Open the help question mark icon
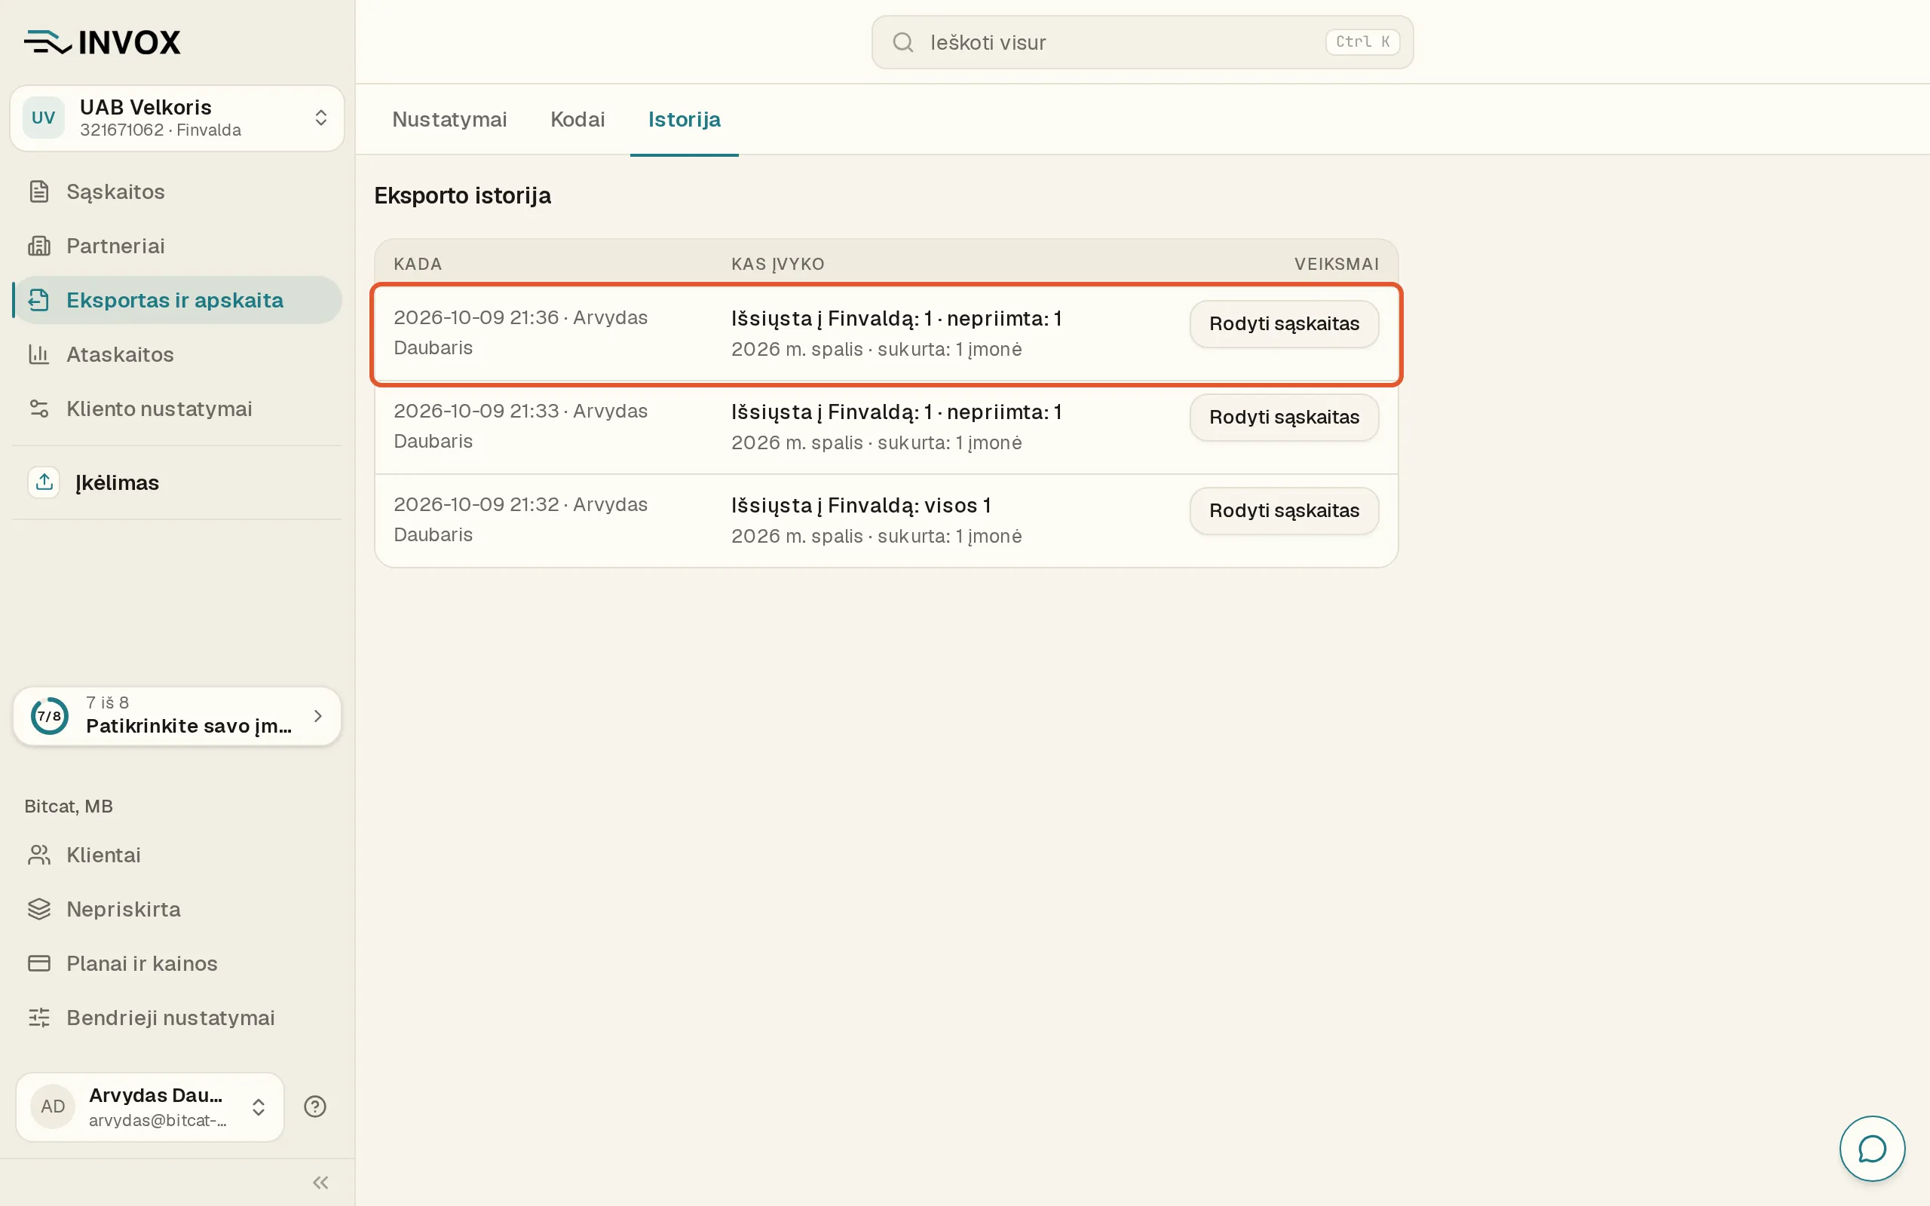Viewport: 1930px width, 1206px height. point(315,1107)
